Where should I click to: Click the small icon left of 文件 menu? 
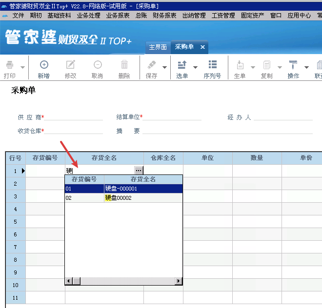[5, 16]
